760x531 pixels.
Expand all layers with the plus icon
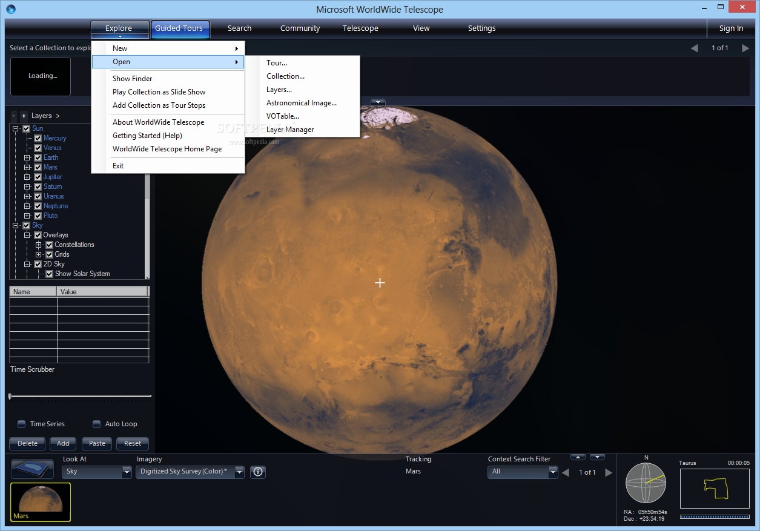pos(24,116)
